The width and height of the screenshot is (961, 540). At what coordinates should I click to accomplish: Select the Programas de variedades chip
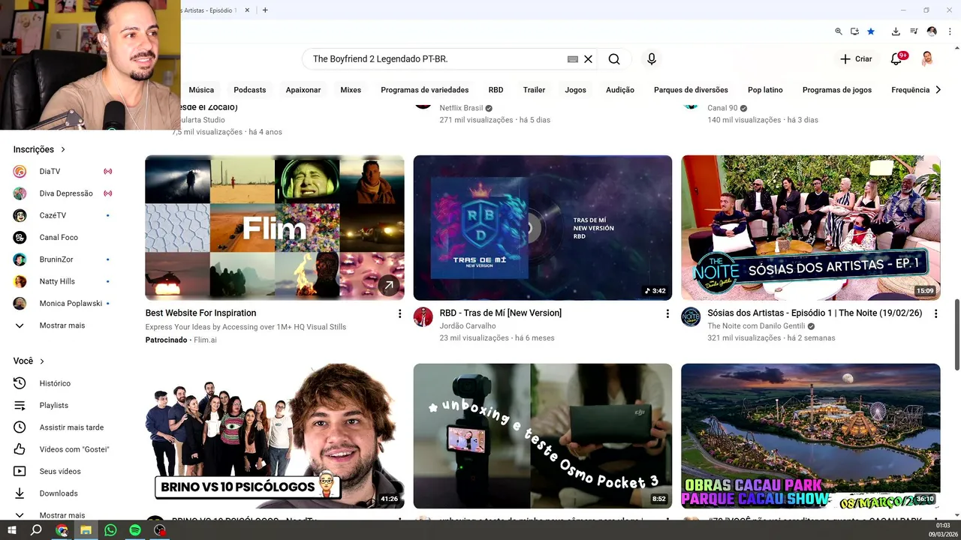(x=425, y=90)
